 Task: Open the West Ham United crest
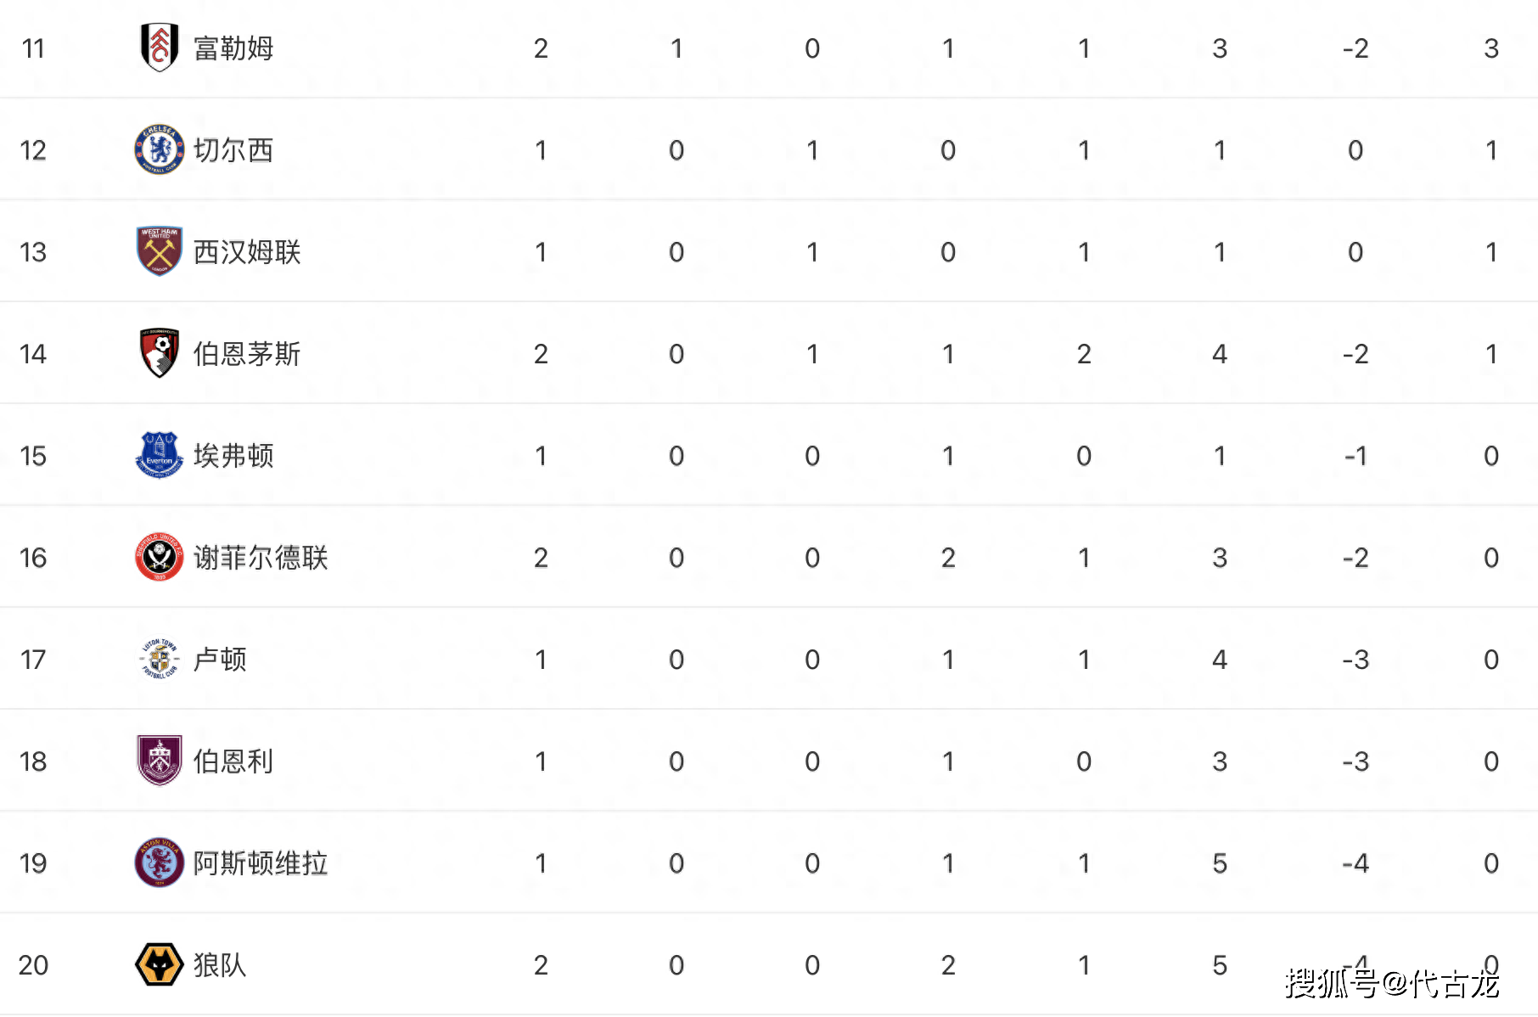click(160, 251)
